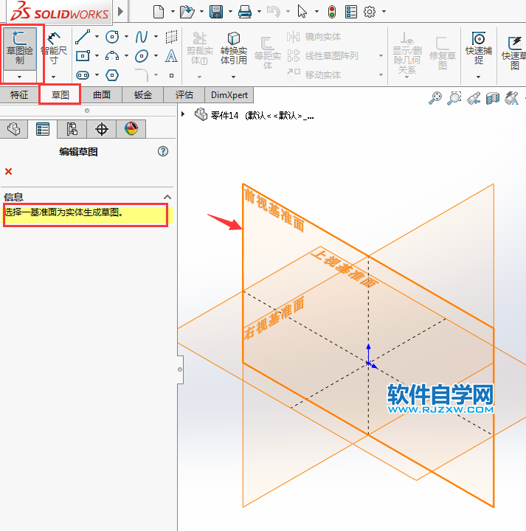Open the Arc tool dropdown arrow
The width and height of the screenshot is (526, 531).
126,55
